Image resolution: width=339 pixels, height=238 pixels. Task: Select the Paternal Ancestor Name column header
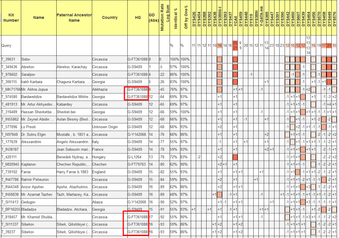pyautogui.click(x=74, y=18)
